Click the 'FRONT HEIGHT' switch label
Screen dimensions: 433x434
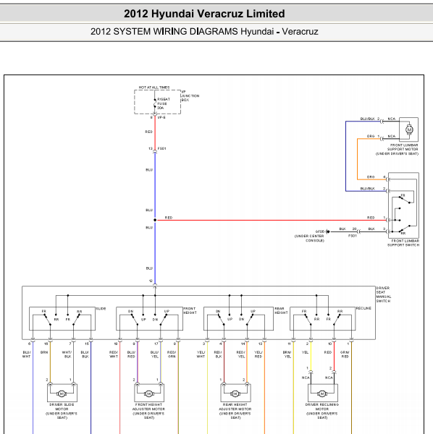190,310
